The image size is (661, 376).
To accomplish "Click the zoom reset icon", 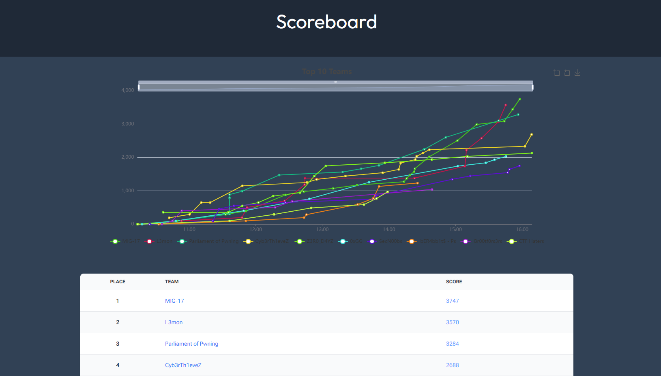I will point(567,73).
